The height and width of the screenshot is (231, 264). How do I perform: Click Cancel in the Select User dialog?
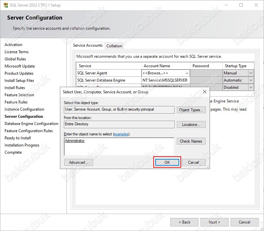point(194,162)
